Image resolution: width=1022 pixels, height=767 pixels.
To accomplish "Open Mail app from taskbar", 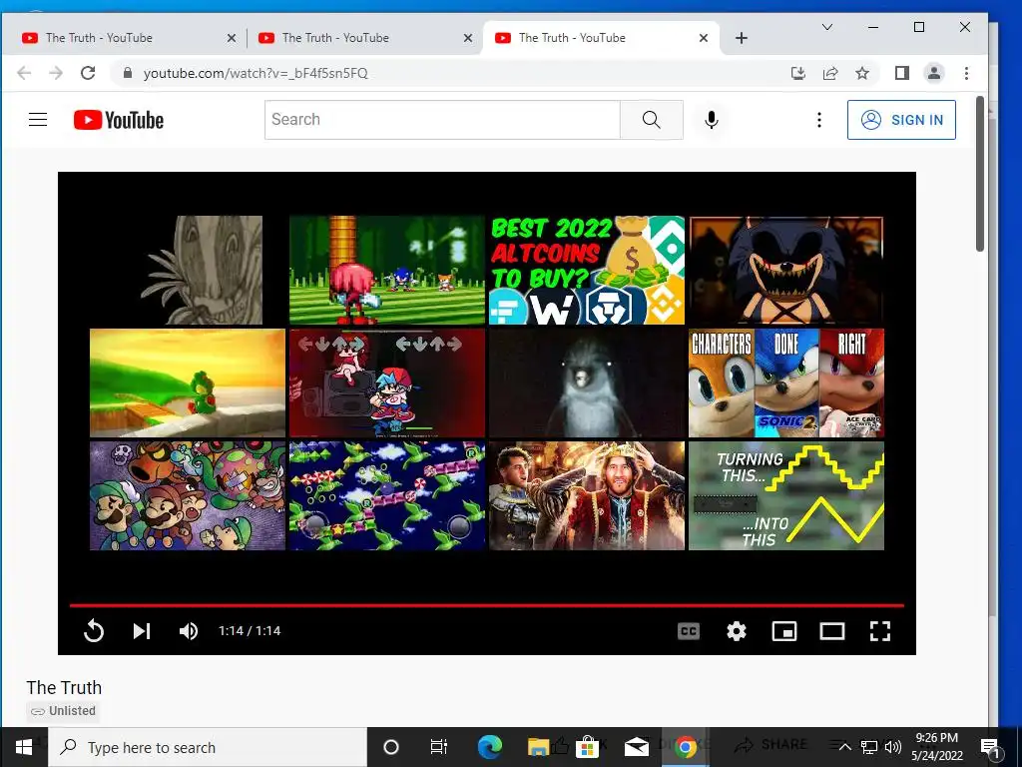I will click(x=636, y=747).
